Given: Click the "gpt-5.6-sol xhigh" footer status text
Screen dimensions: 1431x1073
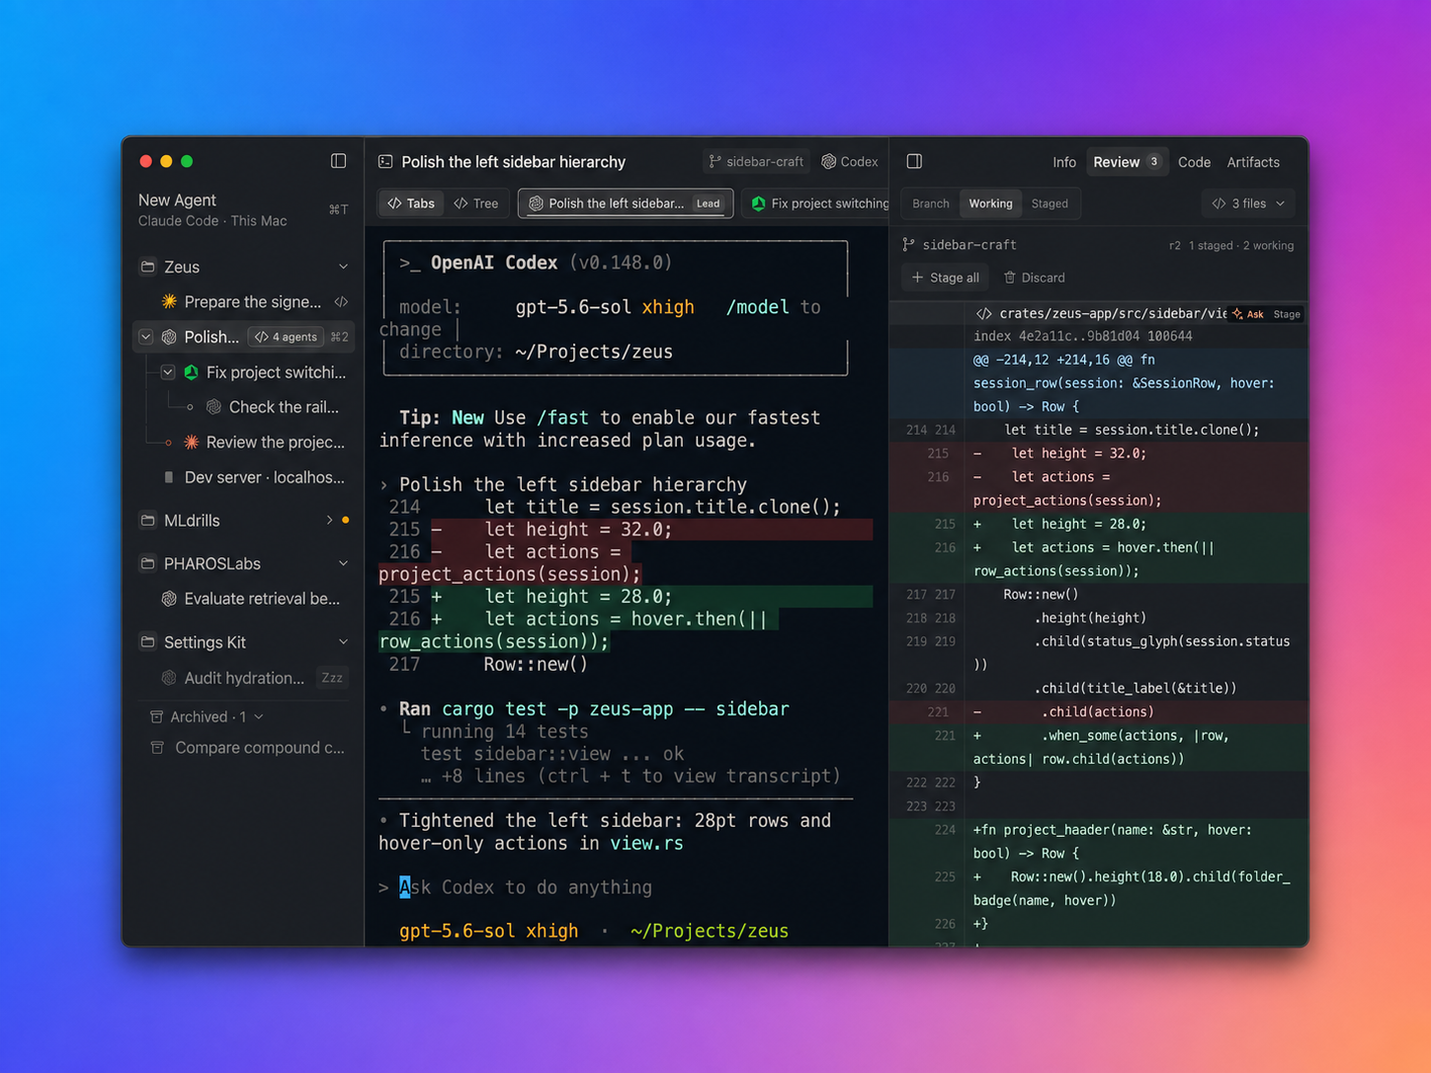Looking at the screenshot, I should point(488,931).
